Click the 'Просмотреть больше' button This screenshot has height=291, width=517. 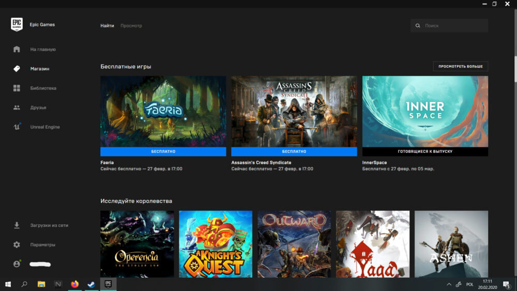pyautogui.click(x=461, y=66)
